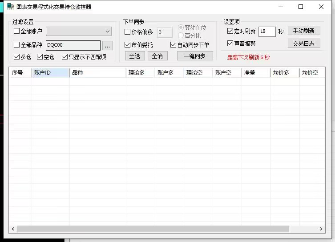The width and height of the screenshot is (335, 242).
Task: Open the symbol browse '...' button
Action: 108,45
